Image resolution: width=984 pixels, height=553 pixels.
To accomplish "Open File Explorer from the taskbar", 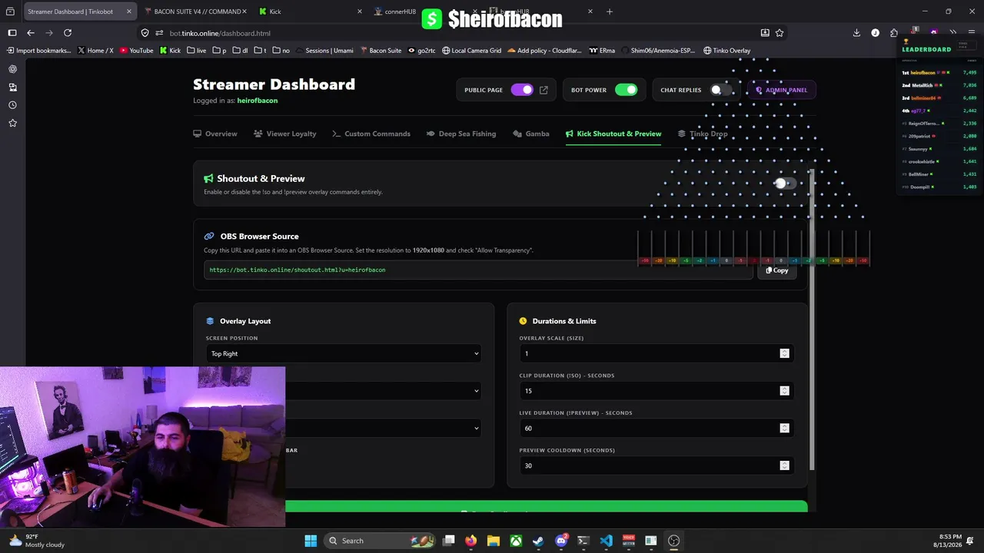I will 494,541.
